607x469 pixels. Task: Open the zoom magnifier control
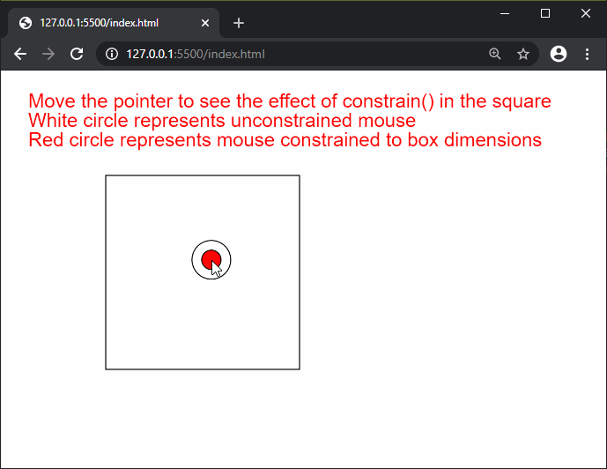click(495, 54)
